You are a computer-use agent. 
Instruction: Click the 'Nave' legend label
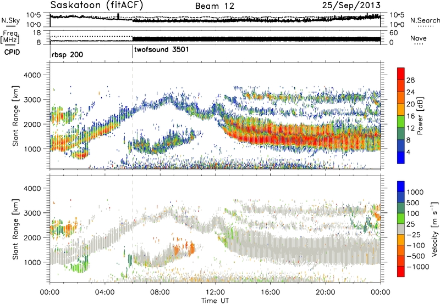419,38
